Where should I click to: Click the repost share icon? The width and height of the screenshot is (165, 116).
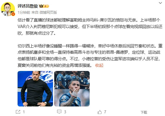pyautogui.click(x=18, y=112)
